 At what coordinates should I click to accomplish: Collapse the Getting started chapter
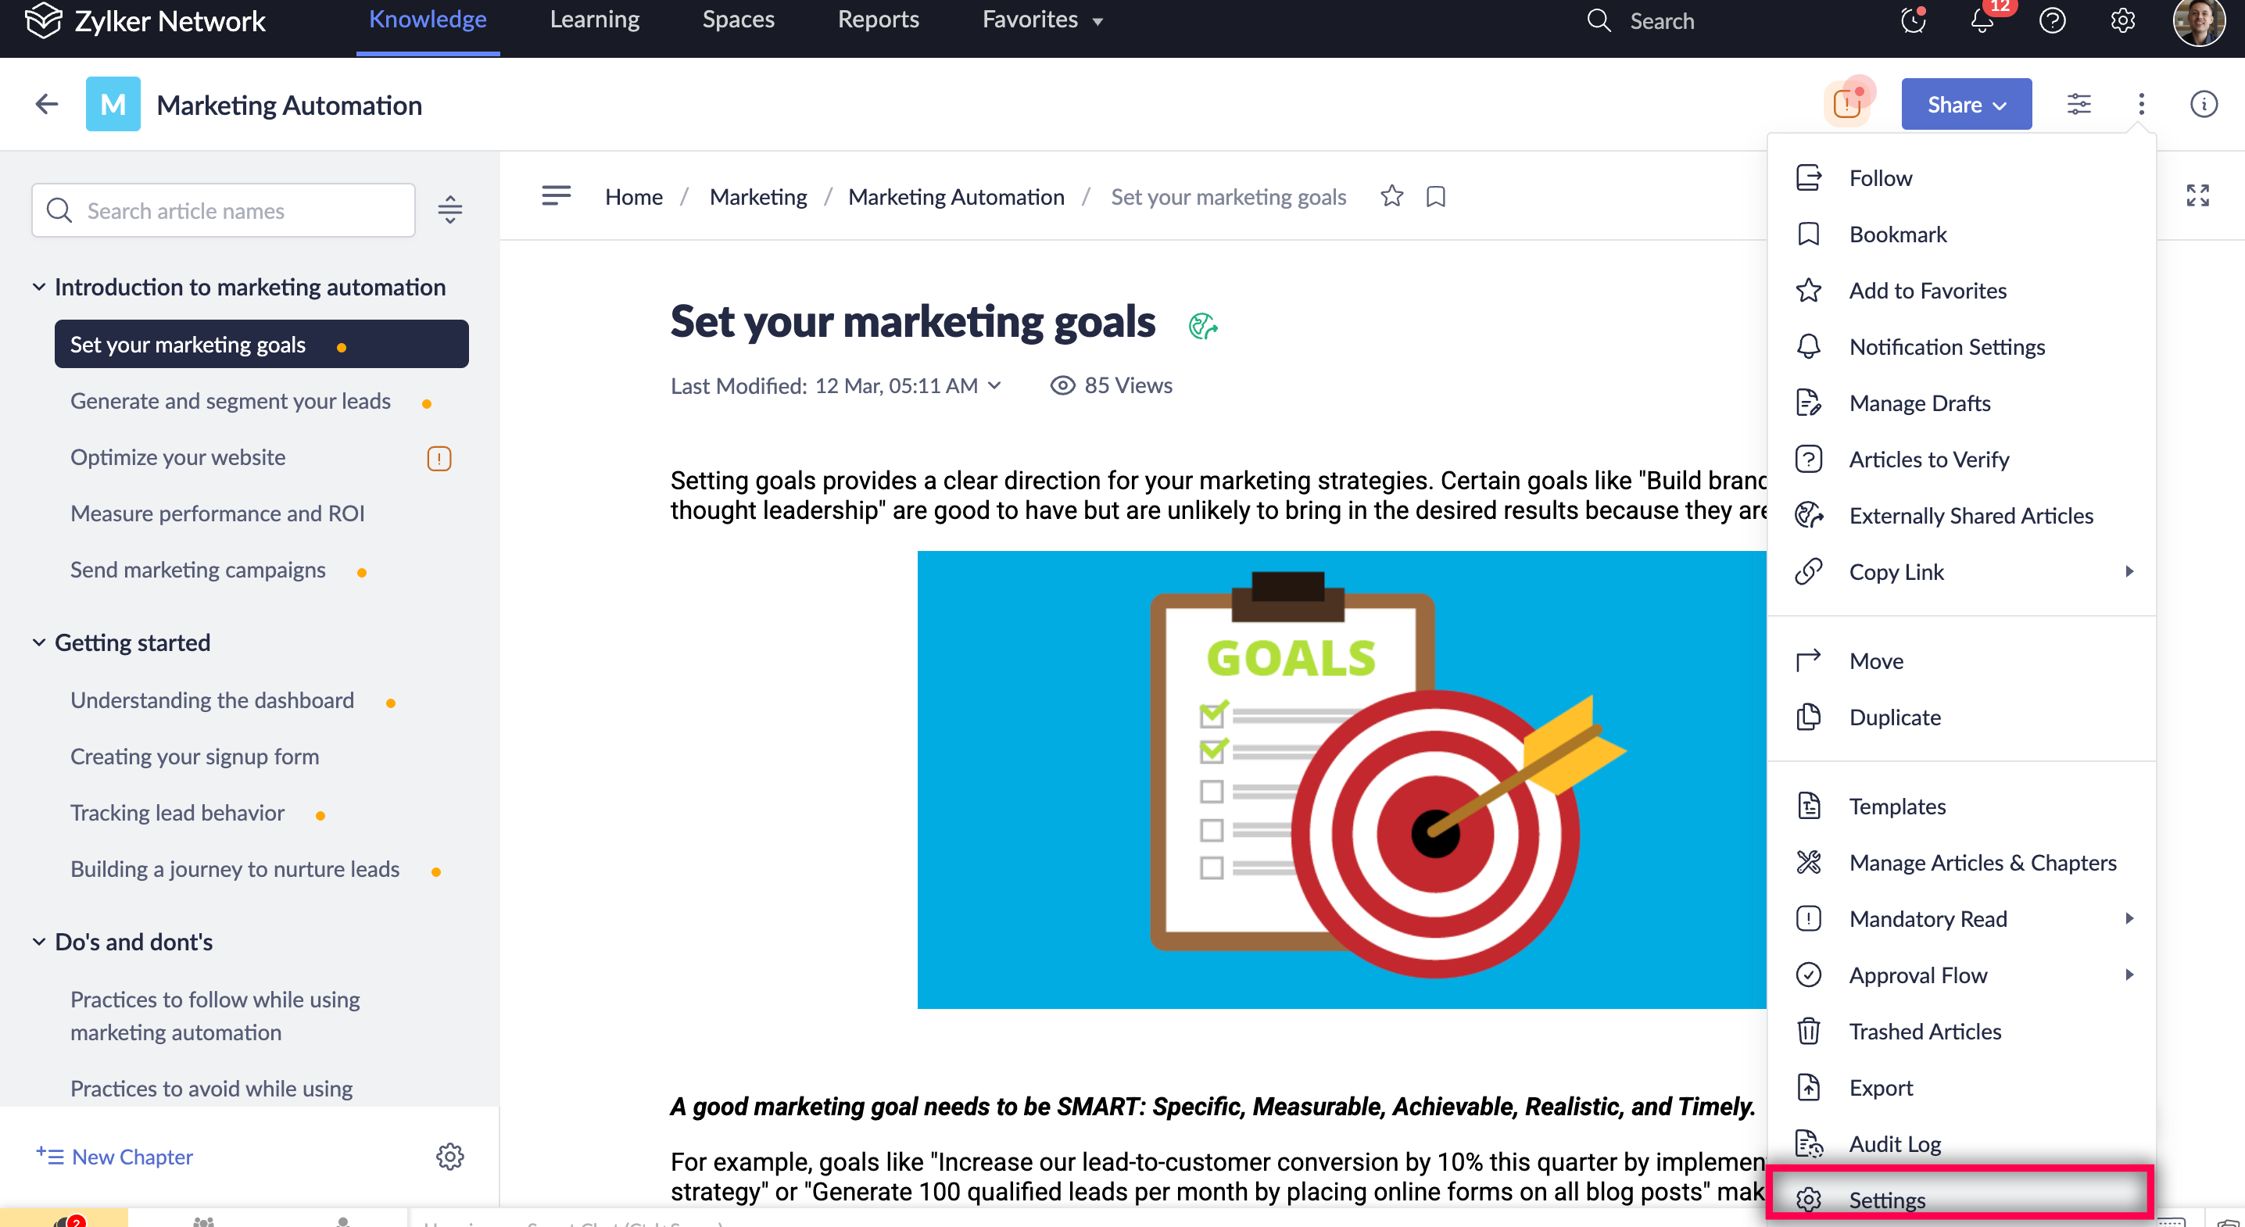coord(38,642)
